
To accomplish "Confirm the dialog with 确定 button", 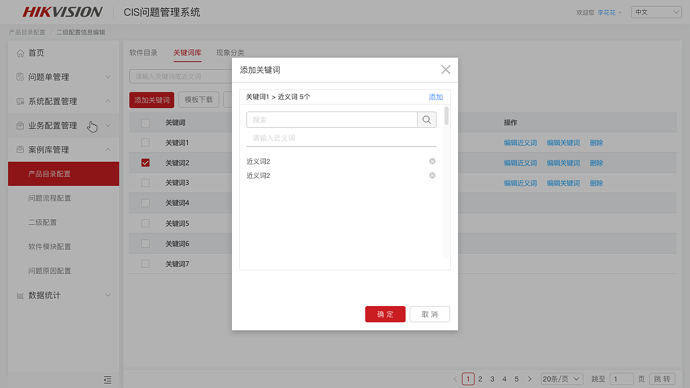I will tap(385, 314).
